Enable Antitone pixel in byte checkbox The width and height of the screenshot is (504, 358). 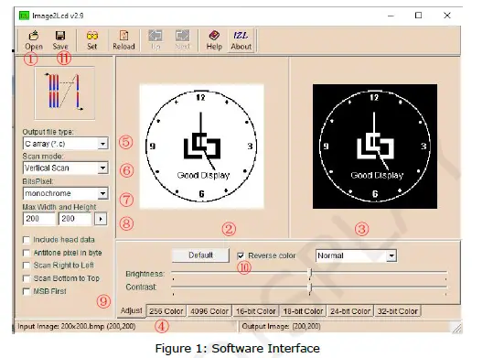coord(27,253)
